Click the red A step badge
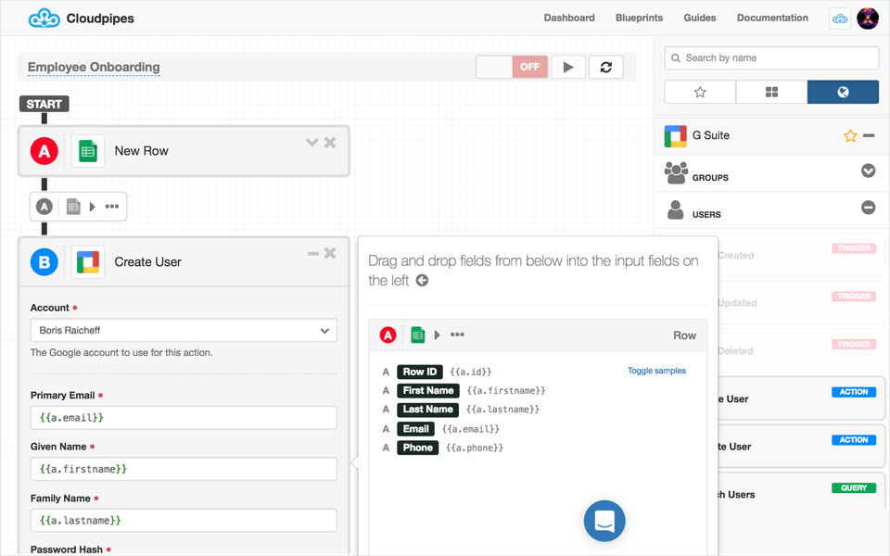Viewport: 890px width, 556px height. (x=44, y=151)
